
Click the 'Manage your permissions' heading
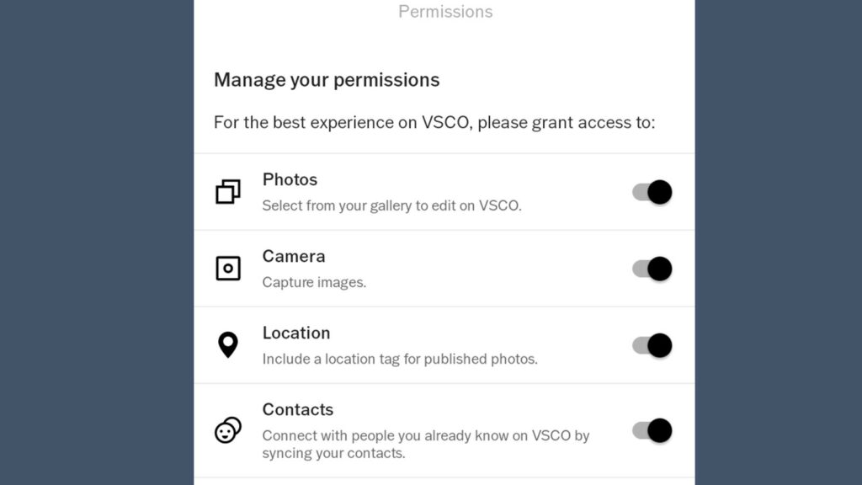point(327,80)
